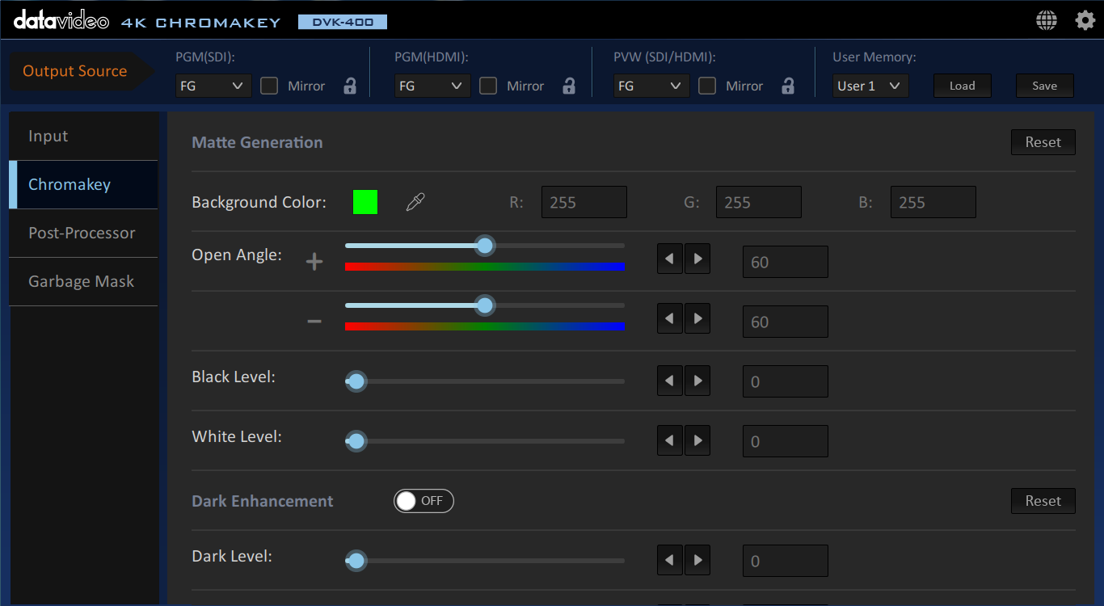Click the eyedropper color picker icon
The width and height of the screenshot is (1104, 606).
click(x=415, y=202)
